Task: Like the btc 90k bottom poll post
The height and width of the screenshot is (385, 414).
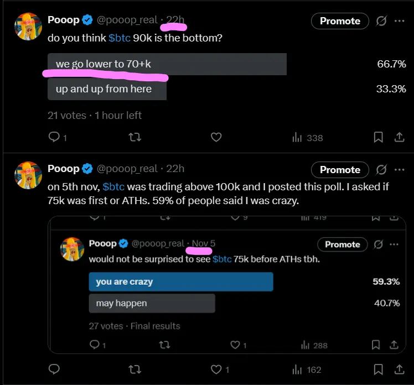Action: point(216,137)
